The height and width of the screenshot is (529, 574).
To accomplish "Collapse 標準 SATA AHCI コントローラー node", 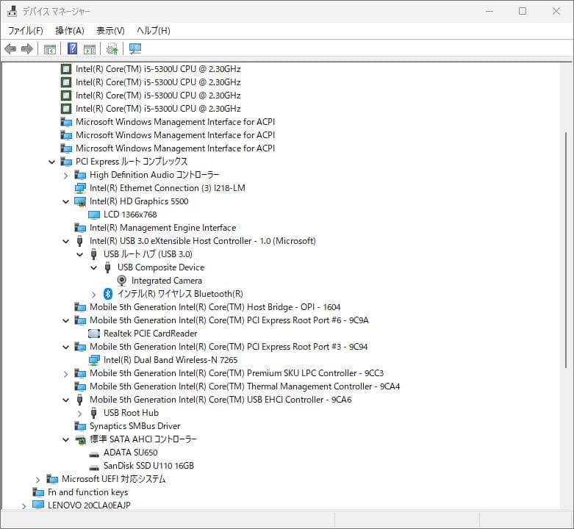I will click(66, 440).
